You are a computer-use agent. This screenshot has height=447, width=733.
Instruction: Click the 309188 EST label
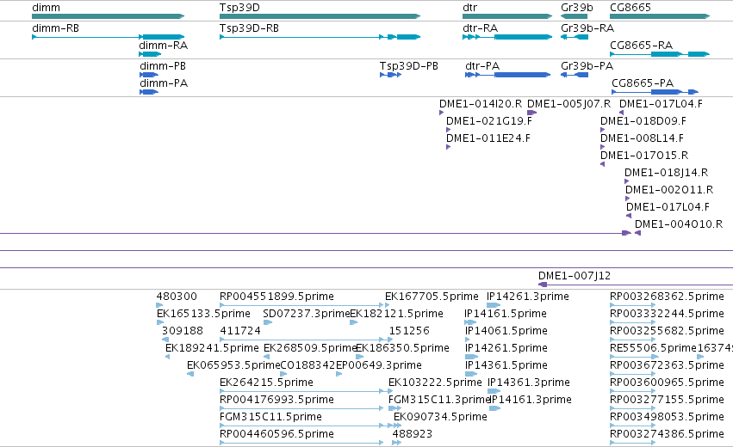(183, 331)
